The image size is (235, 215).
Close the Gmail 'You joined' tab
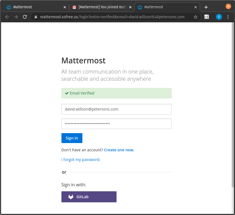pos(130,7)
